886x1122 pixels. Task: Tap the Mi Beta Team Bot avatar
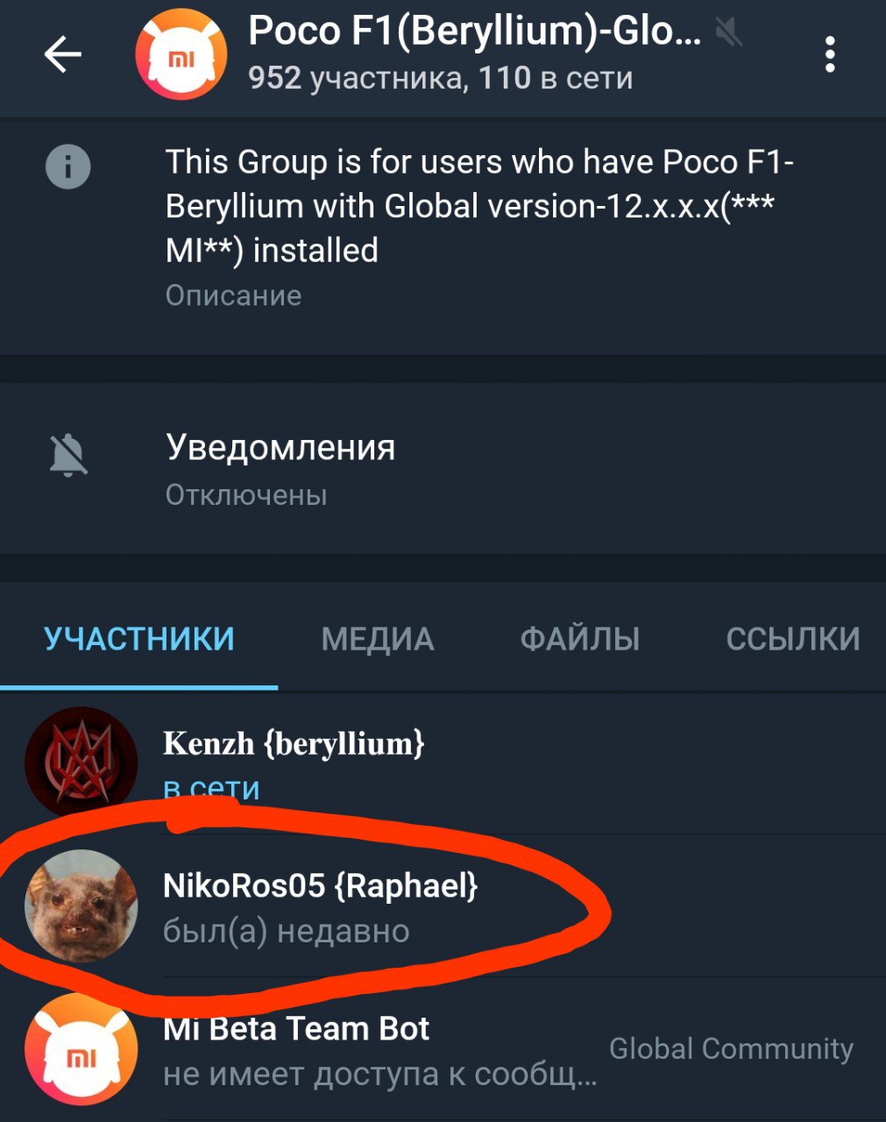tap(82, 1049)
